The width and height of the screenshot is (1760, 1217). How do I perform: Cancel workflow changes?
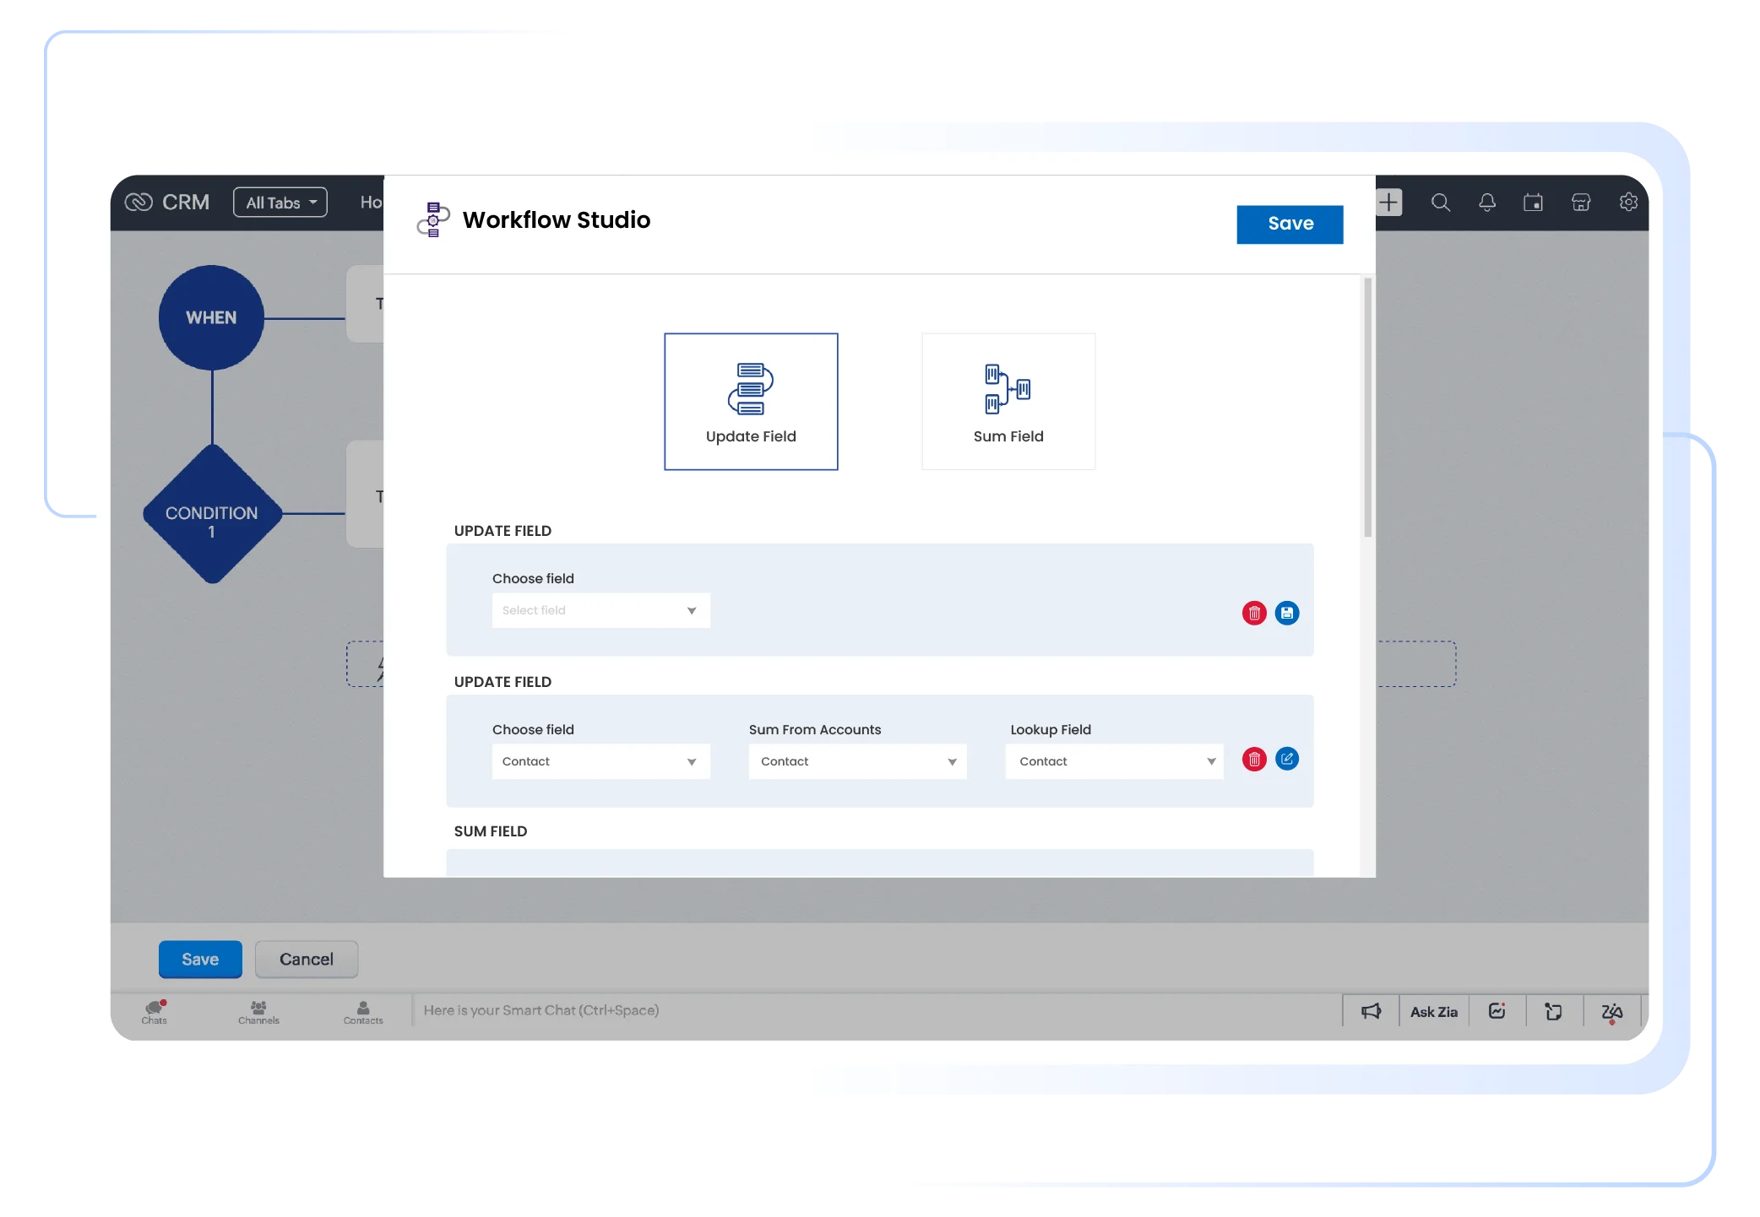306,959
